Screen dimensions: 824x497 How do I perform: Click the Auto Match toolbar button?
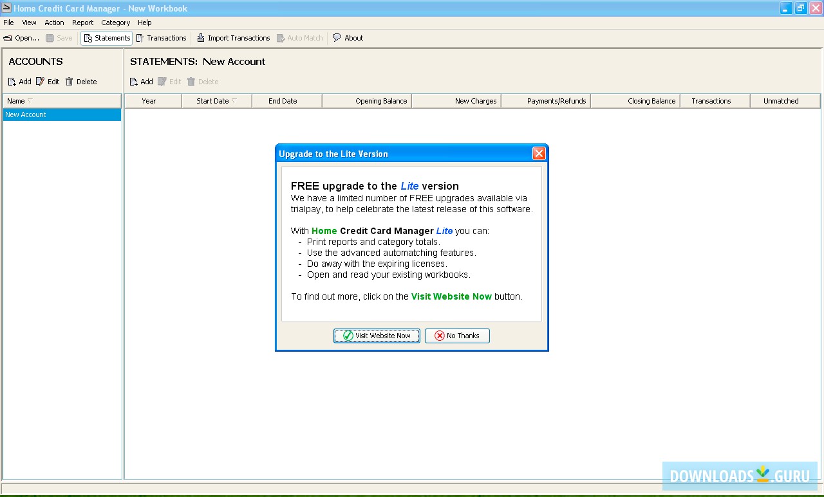point(299,38)
